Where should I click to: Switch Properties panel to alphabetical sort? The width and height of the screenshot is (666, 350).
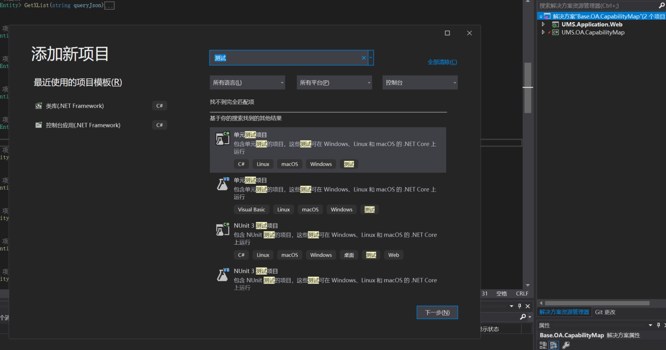pyautogui.click(x=554, y=345)
